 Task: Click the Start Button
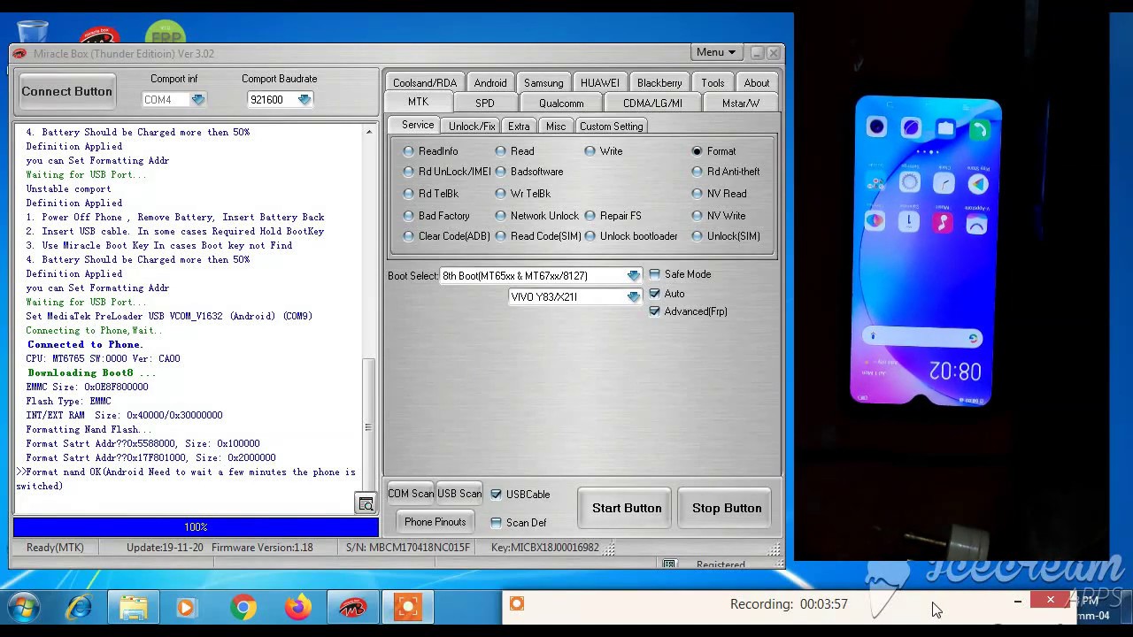(627, 508)
